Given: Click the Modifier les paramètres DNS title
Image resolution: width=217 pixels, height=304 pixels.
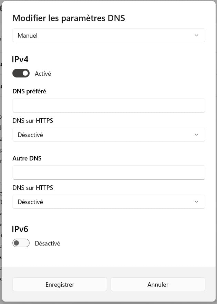Looking at the screenshot, I should pos(69,18).
